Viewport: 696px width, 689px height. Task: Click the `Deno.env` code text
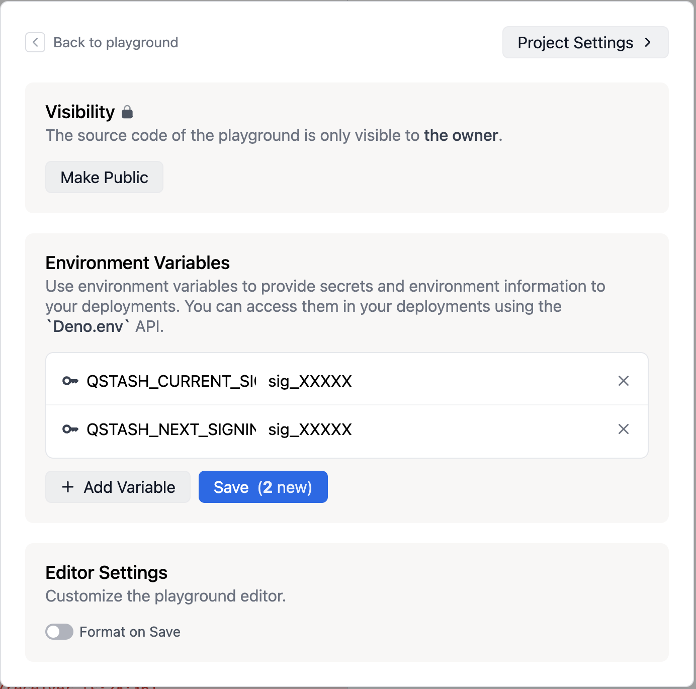click(x=88, y=327)
